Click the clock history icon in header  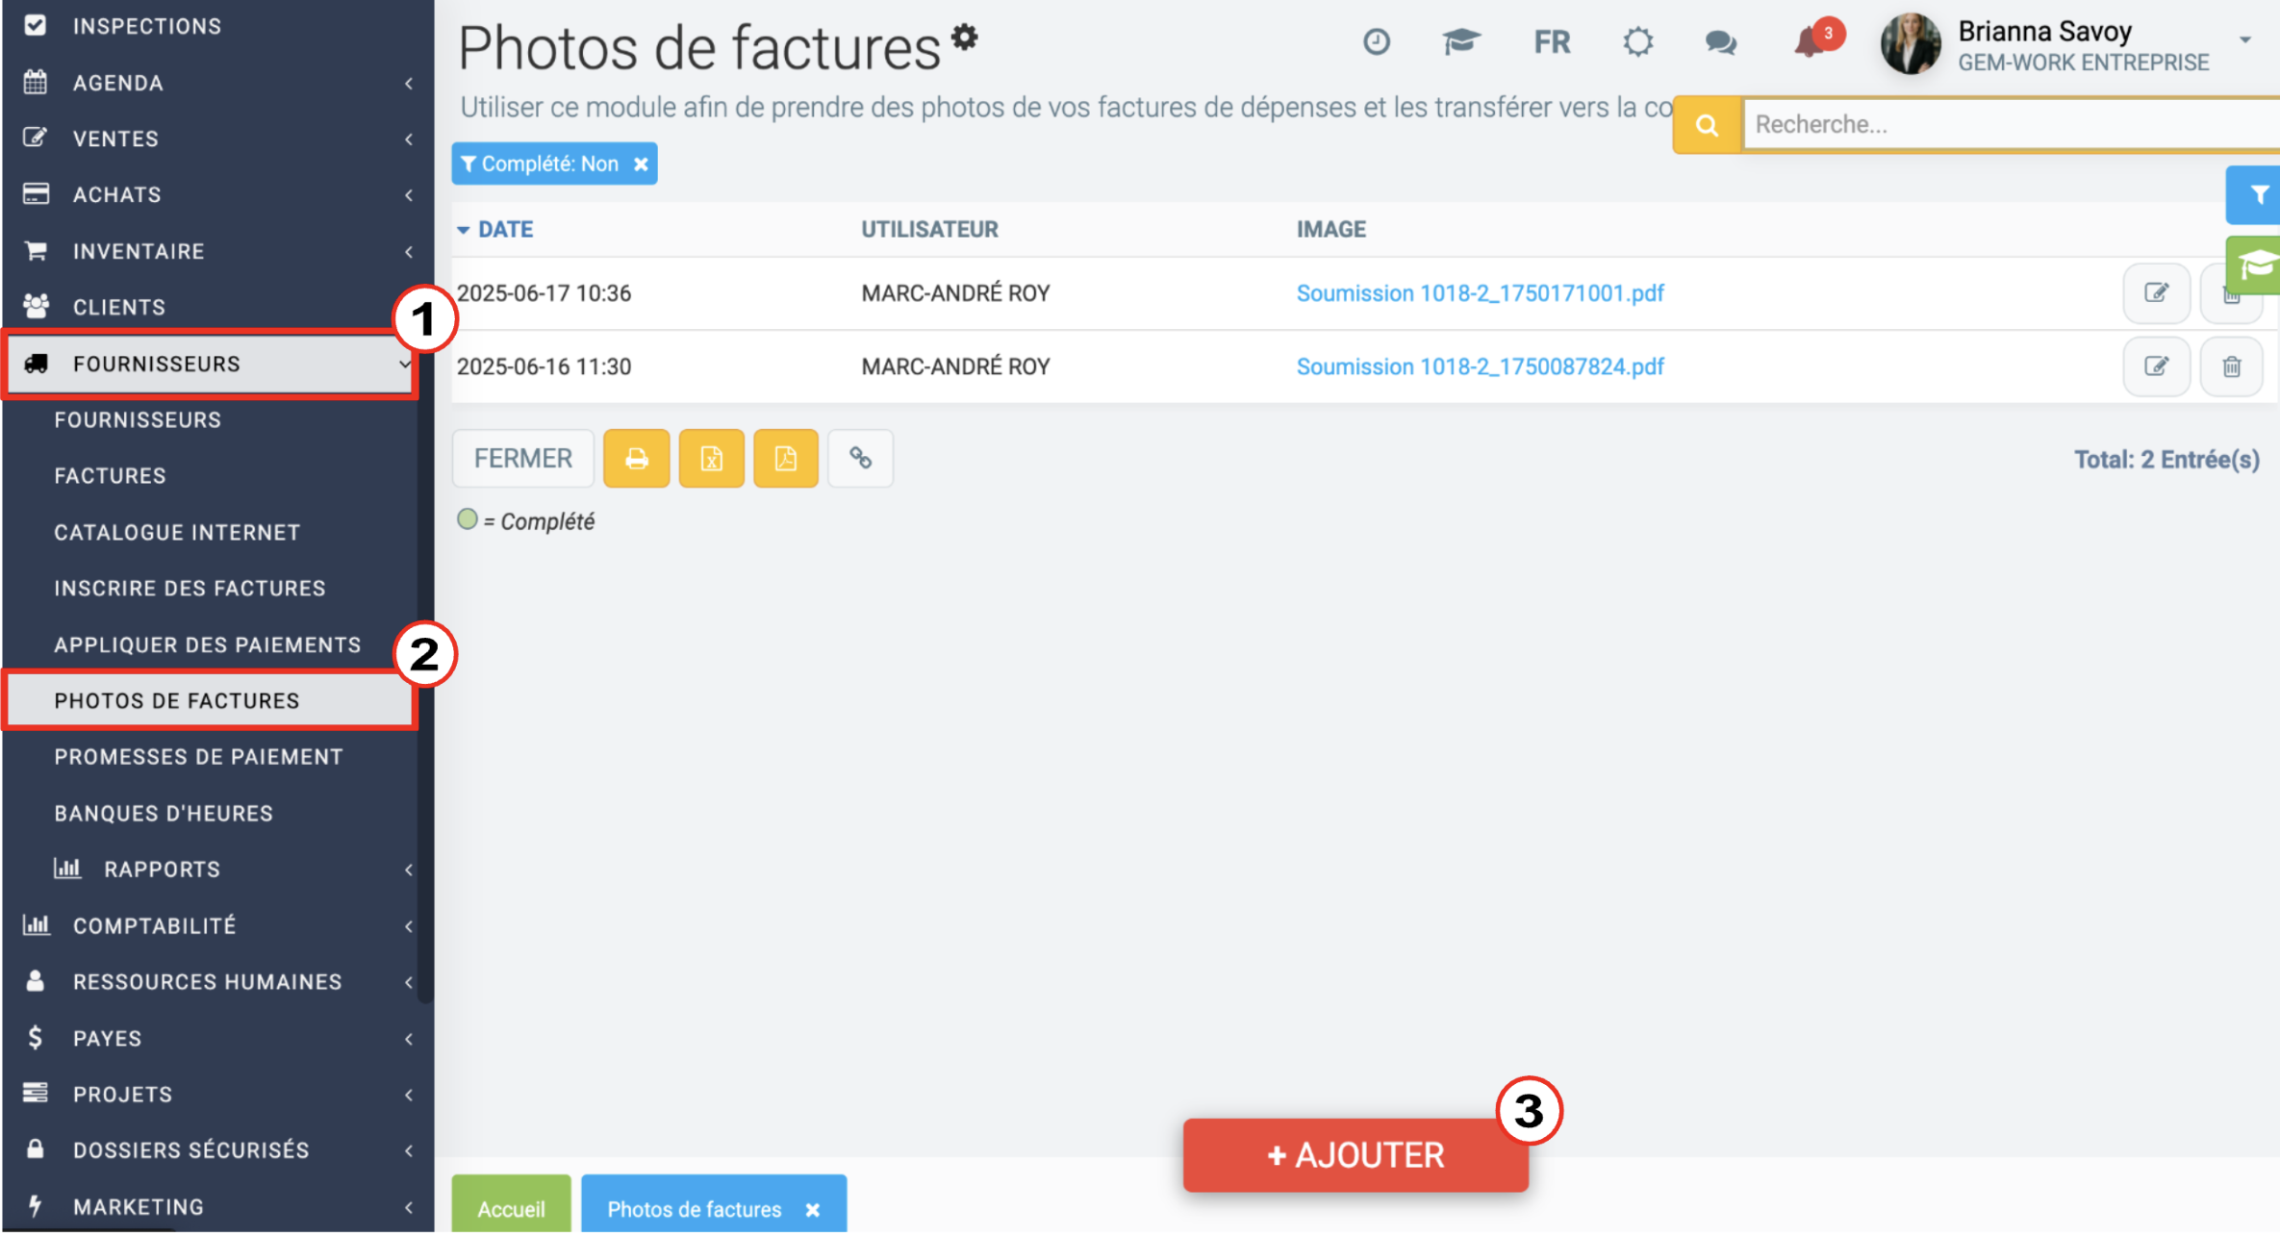[1376, 42]
